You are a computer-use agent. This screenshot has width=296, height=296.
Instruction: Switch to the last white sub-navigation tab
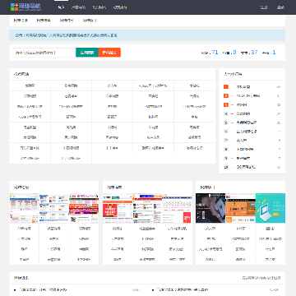pos(90,21)
